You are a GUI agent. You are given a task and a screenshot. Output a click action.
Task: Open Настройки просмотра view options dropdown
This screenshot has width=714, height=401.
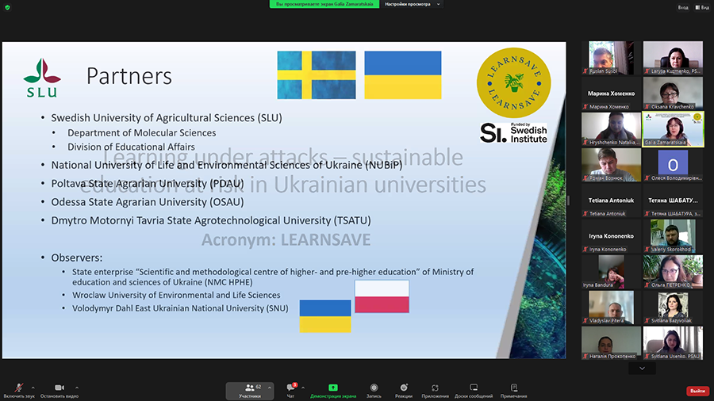pos(412,4)
